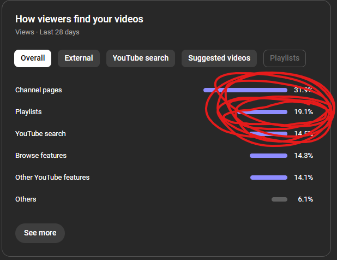
Task: Click the Browse features row label
Action: 41,156
